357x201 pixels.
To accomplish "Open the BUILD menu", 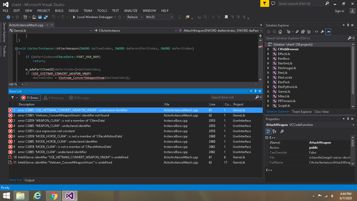I will 59,11.
